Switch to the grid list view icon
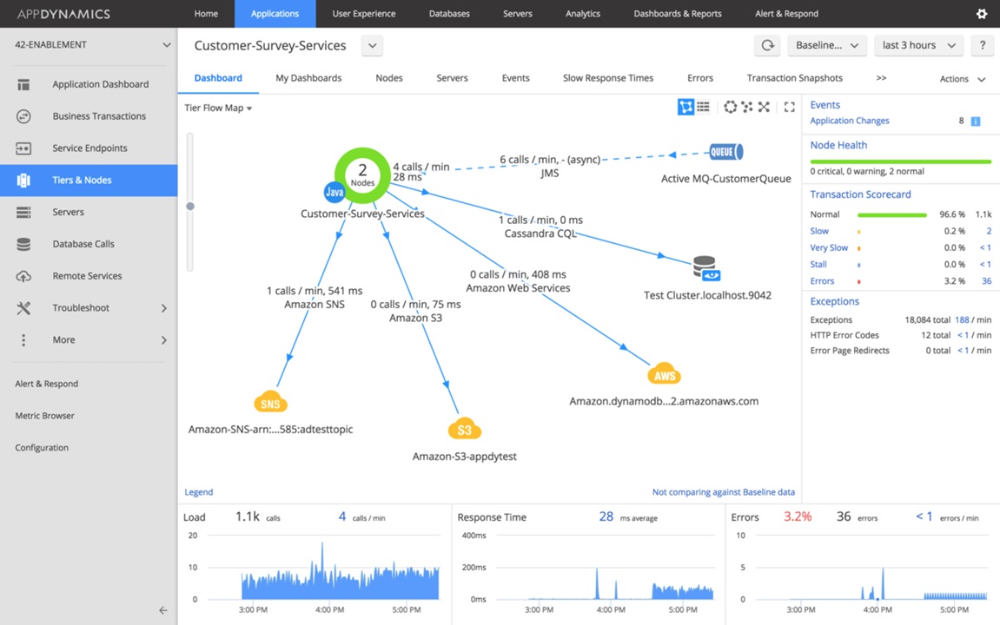 [704, 107]
